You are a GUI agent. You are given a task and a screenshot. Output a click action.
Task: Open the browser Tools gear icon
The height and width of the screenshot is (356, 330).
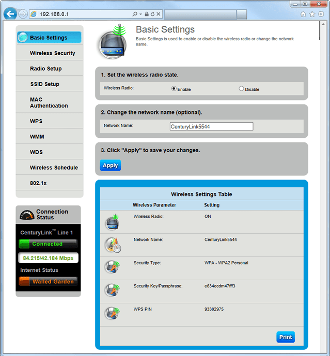pos(321,14)
